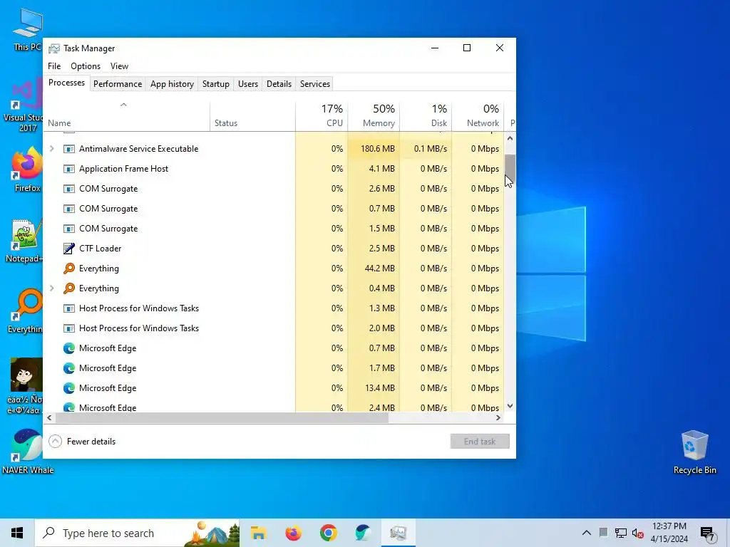
Task: Switch to the Performance tab
Action: coord(118,84)
